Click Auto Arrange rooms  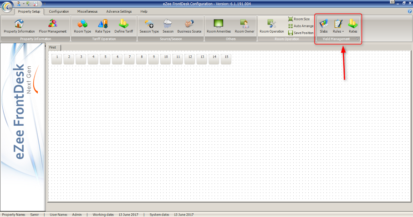click(301, 26)
